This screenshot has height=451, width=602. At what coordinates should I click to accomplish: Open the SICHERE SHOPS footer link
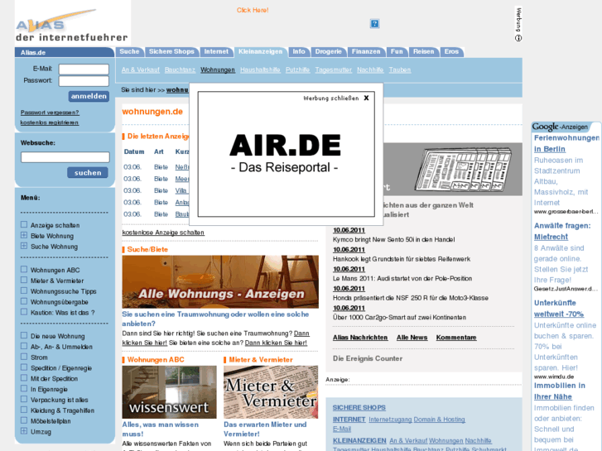359,408
